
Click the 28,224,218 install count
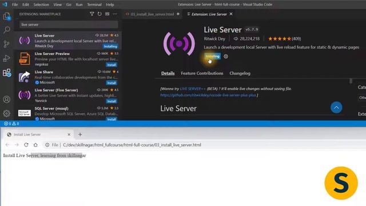click(x=246, y=39)
